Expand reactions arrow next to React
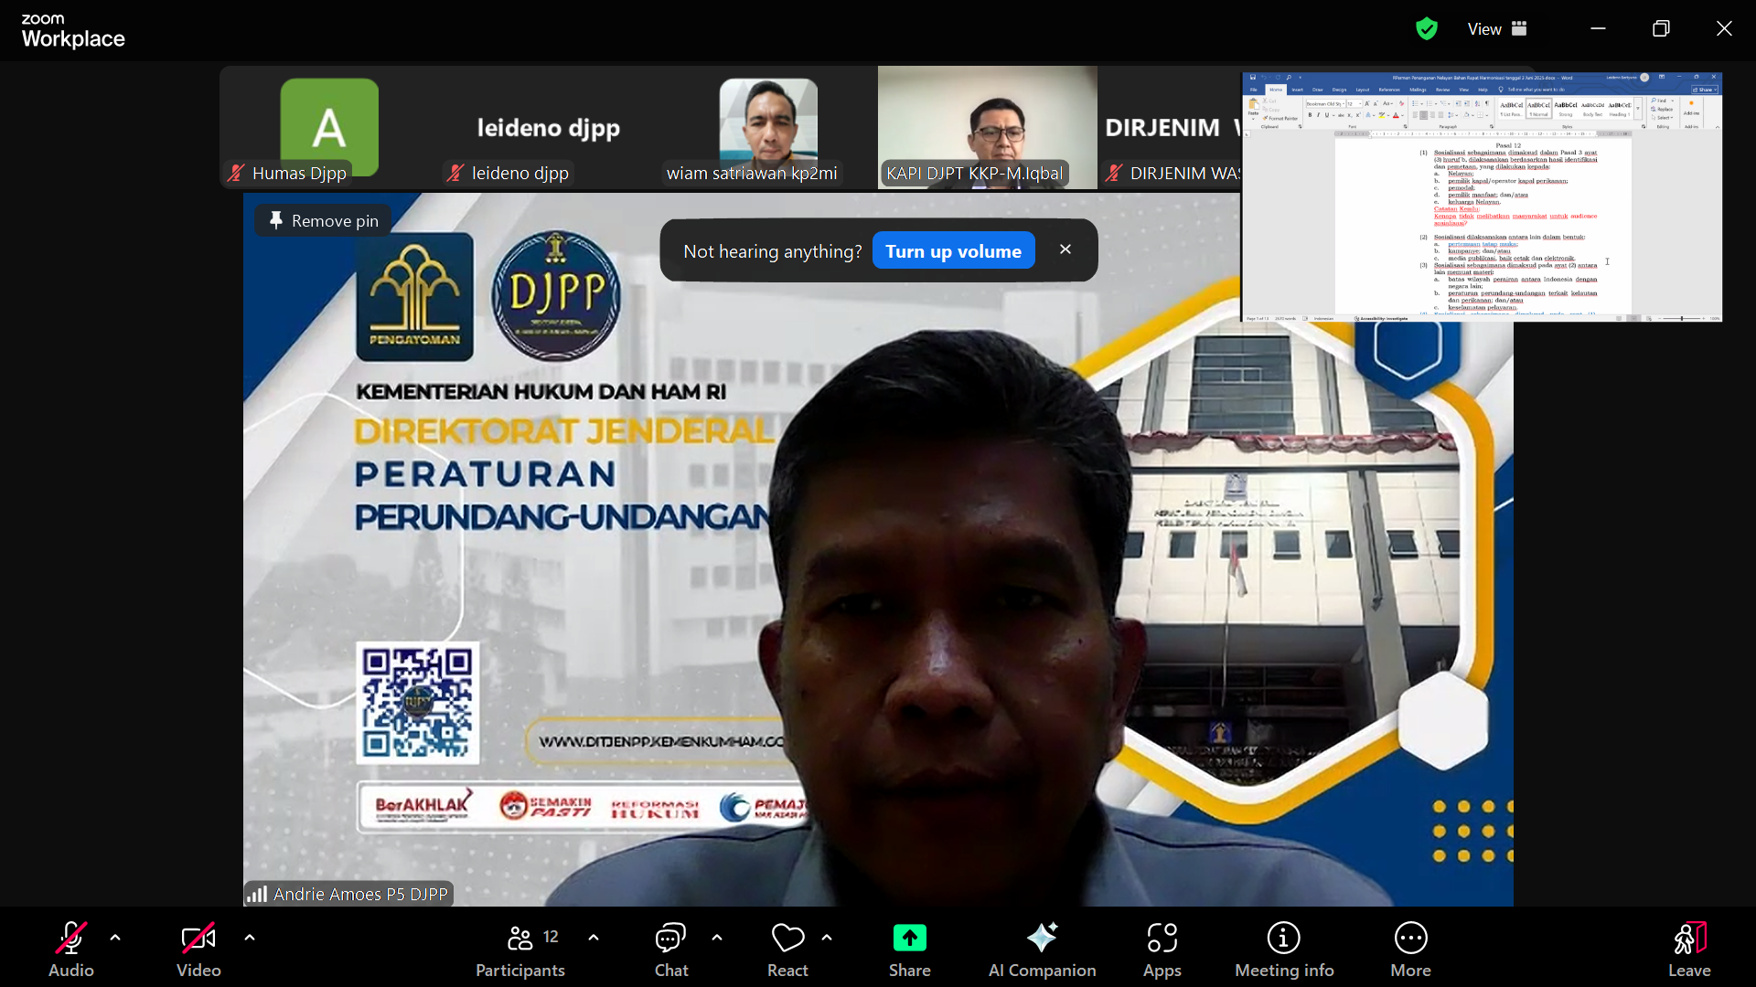1756x987 pixels. tap(827, 938)
